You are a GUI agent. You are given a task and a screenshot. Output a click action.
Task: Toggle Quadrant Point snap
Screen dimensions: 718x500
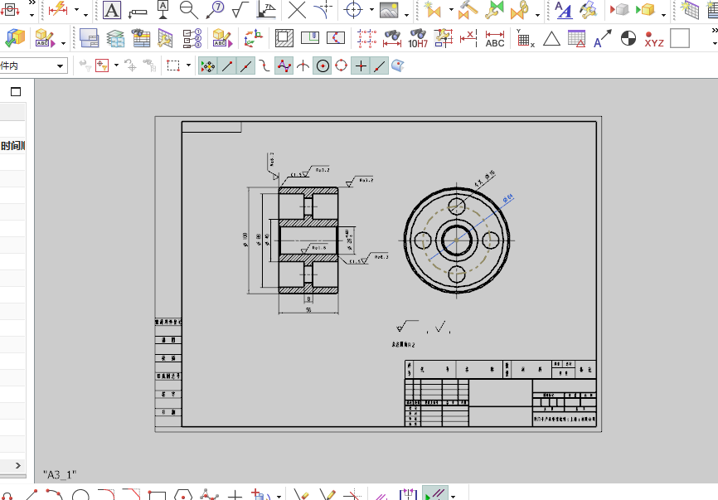pyautogui.click(x=341, y=66)
